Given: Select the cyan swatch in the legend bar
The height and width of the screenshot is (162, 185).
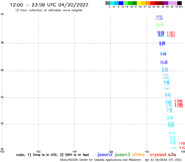Looking at the screenshot, I should coord(112,3).
